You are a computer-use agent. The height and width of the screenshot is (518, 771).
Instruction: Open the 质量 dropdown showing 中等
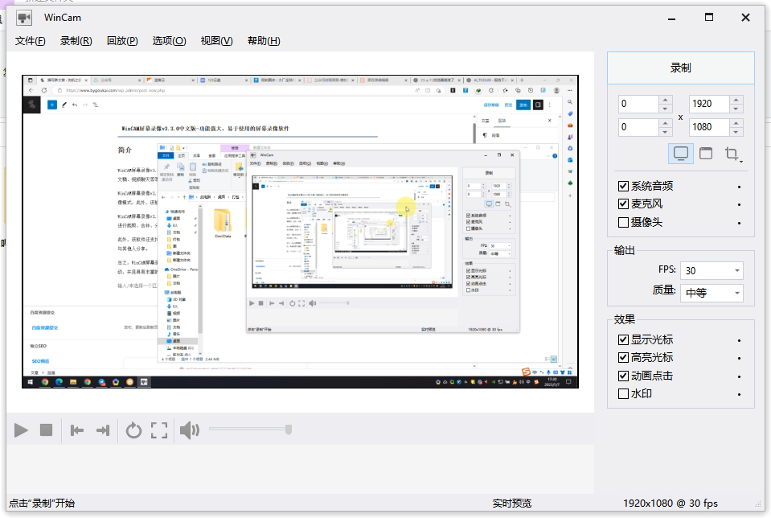(712, 294)
